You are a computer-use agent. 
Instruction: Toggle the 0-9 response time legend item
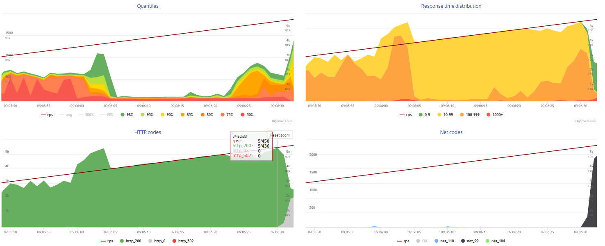point(425,115)
